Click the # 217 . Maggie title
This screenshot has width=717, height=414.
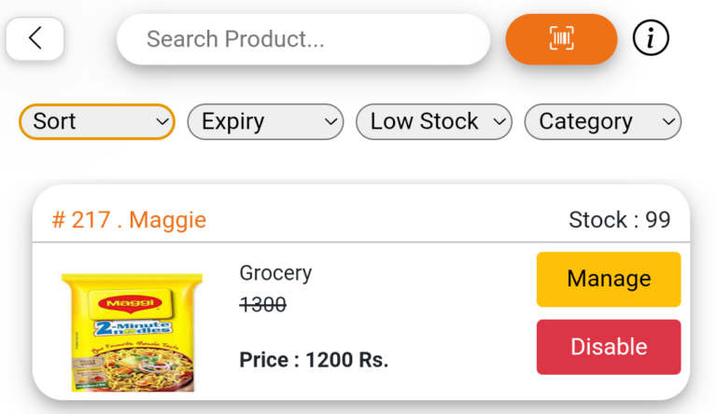[129, 220]
